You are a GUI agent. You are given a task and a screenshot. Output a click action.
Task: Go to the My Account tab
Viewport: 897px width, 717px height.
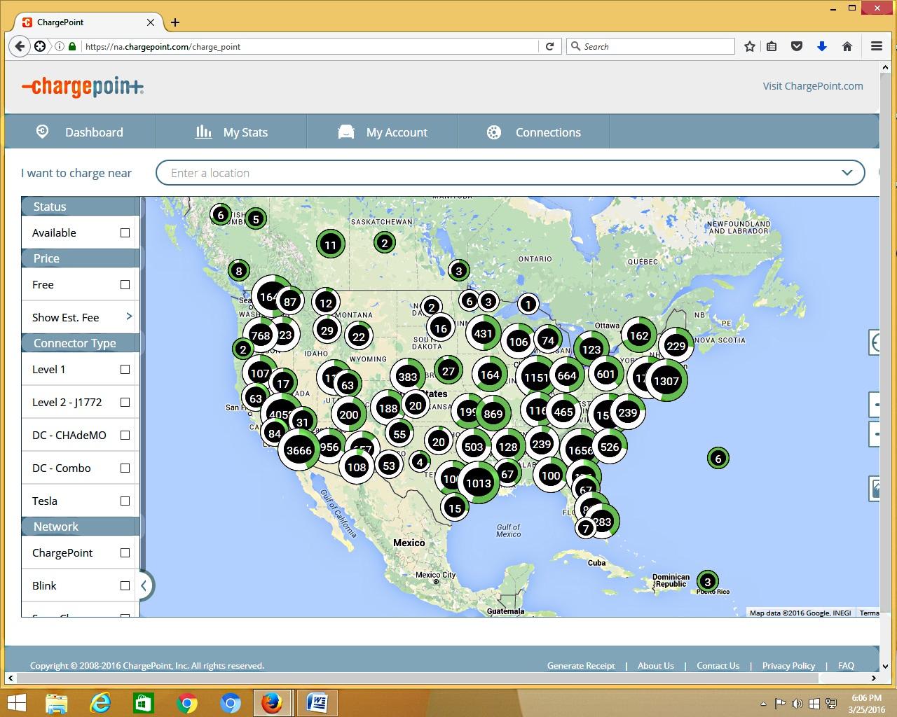coord(383,132)
